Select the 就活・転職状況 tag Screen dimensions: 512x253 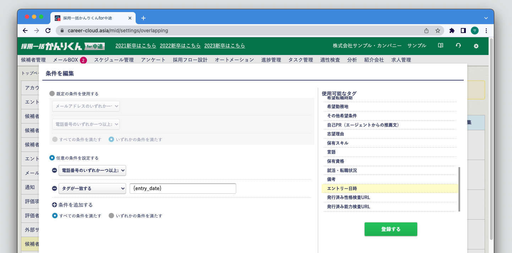click(x=390, y=170)
